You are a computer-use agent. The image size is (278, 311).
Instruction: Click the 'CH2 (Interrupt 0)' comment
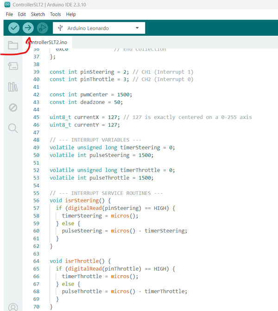coord(163,79)
